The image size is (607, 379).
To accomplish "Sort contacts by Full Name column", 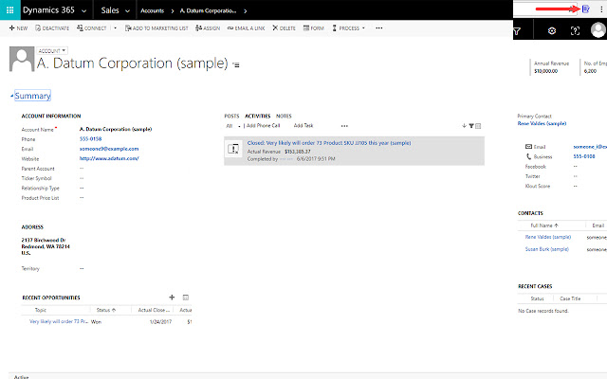I will pyautogui.click(x=544, y=226).
